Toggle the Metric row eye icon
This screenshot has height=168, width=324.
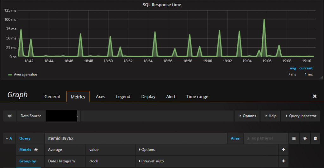(36, 150)
